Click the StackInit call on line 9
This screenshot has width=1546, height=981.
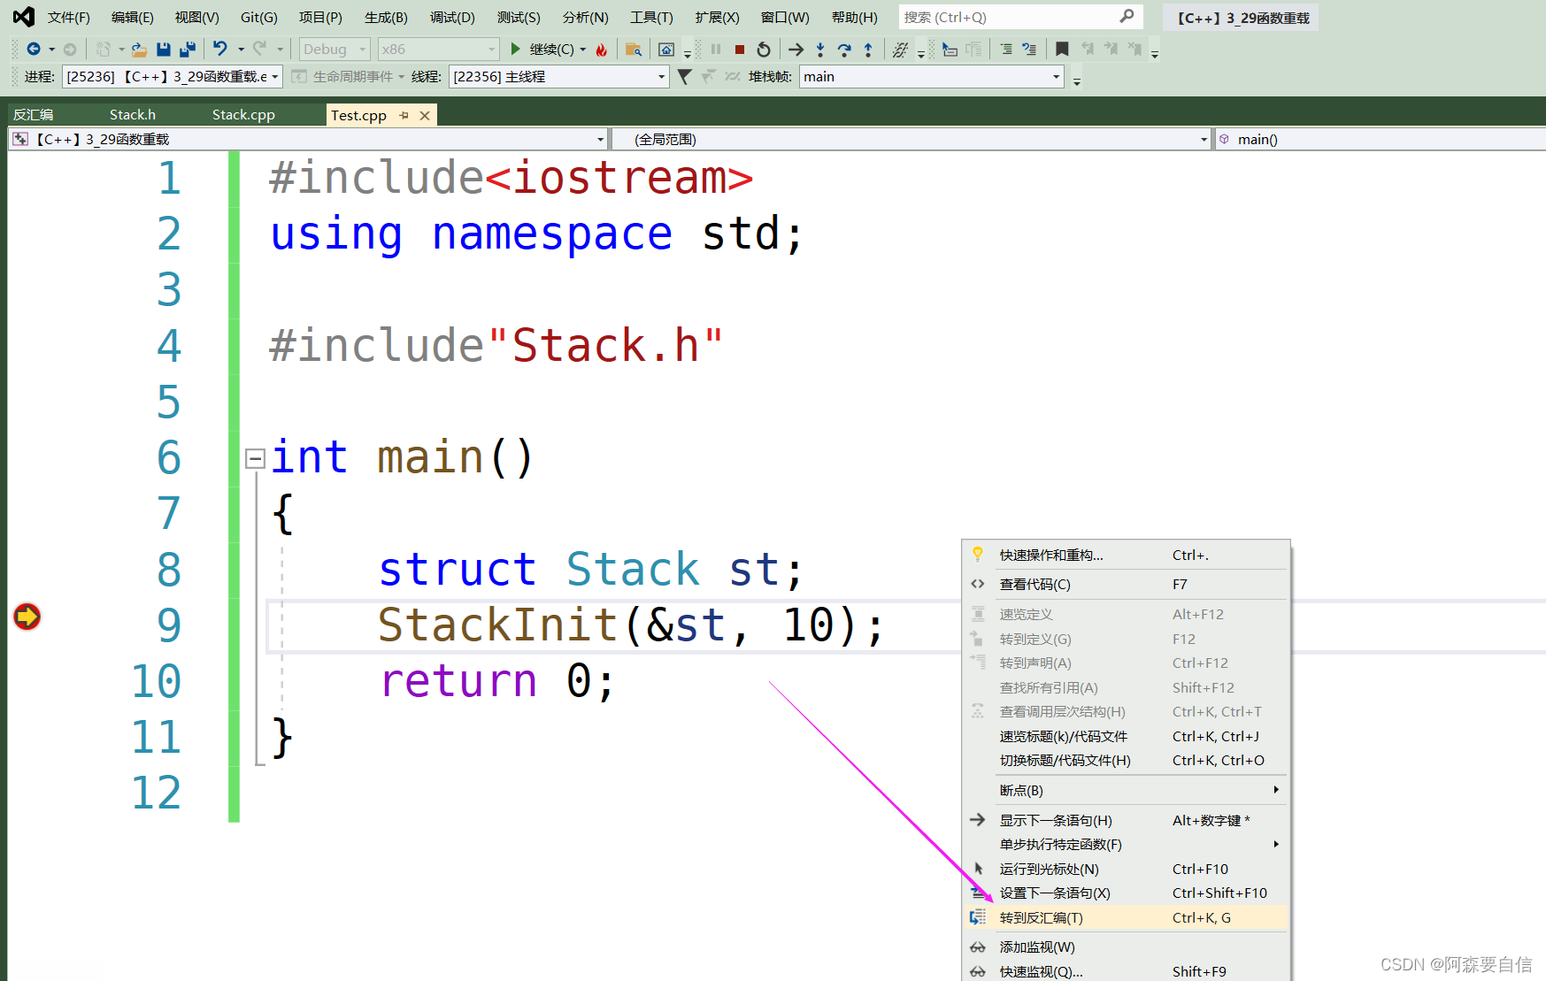pyautogui.click(x=498, y=625)
